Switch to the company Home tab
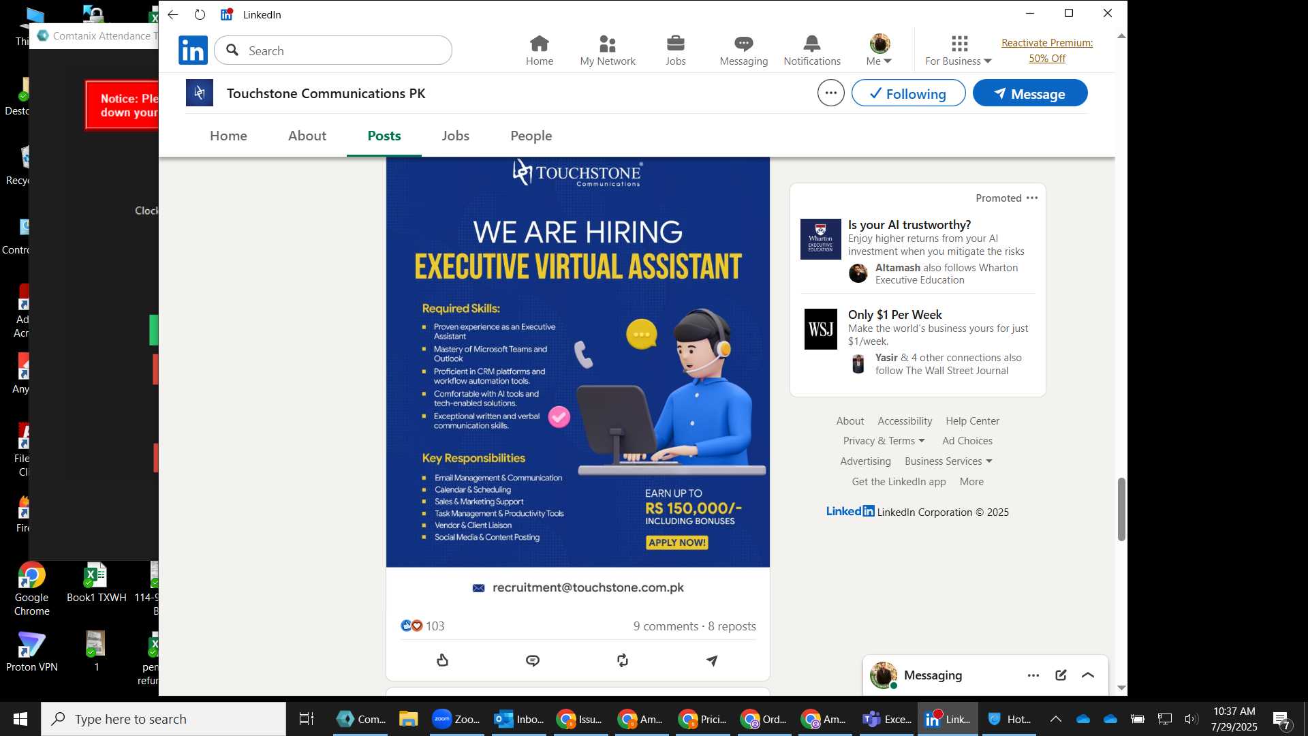 [228, 136]
